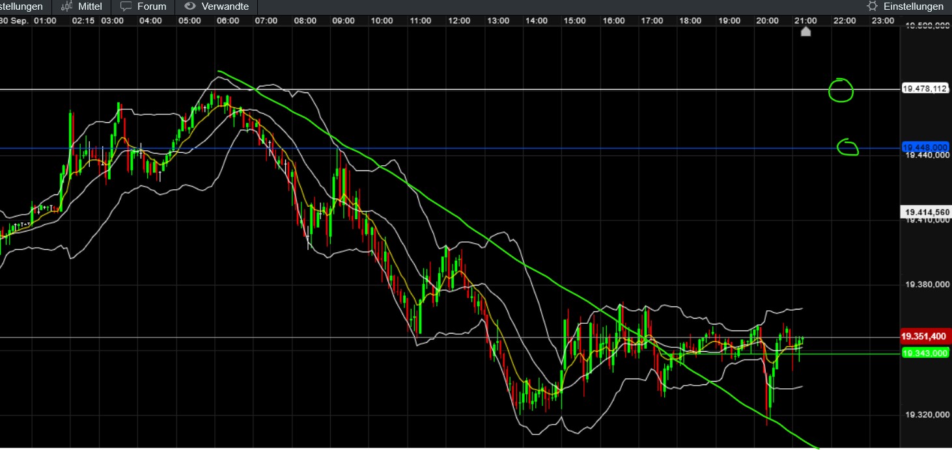The height and width of the screenshot is (450, 952).
Task: Click the 09:00 time axis label
Action: [343, 21]
